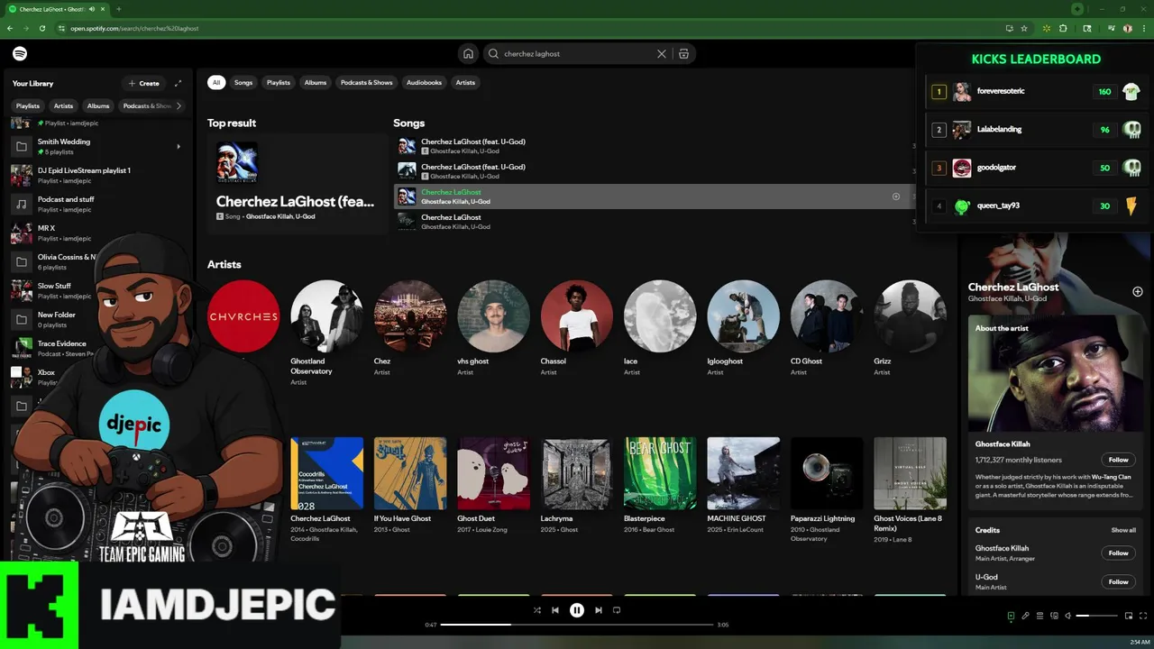Clear the search field with X icon
Viewport: 1154px width, 649px height.
point(662,54)
